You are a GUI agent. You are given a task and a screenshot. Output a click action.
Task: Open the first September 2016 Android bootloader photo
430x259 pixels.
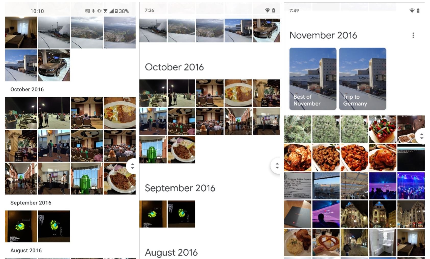coord(21,226)
